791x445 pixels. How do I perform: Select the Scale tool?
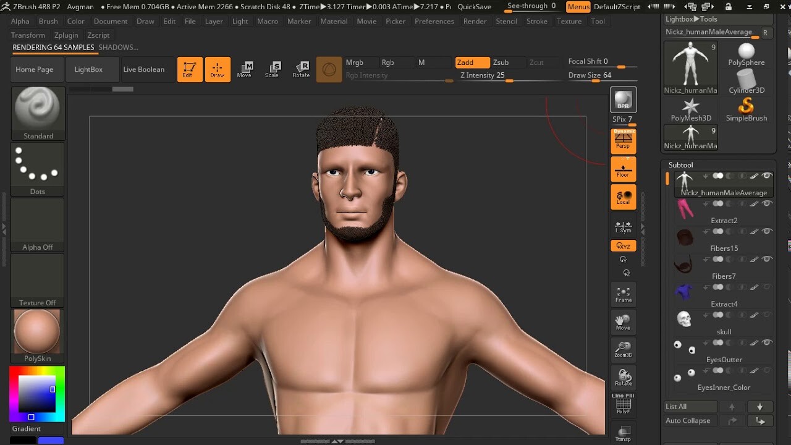[272, 69]
